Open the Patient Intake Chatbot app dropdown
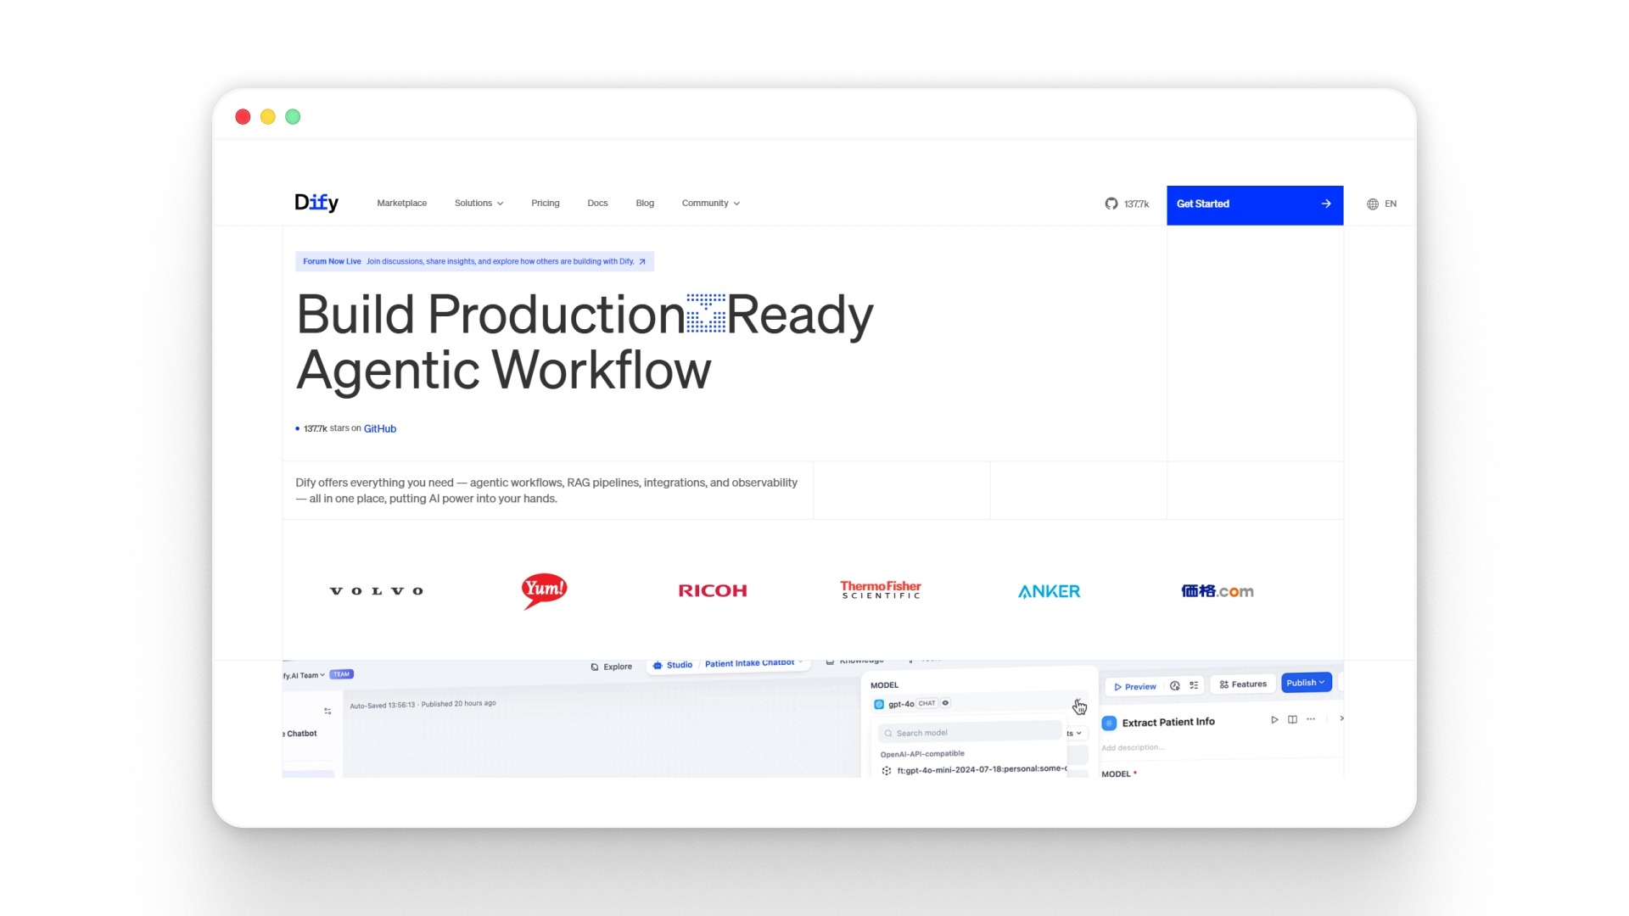 (x=753, y=663)
